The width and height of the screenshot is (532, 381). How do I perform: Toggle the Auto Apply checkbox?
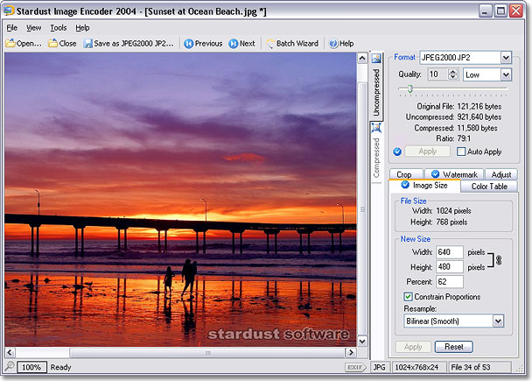[461, 152]
